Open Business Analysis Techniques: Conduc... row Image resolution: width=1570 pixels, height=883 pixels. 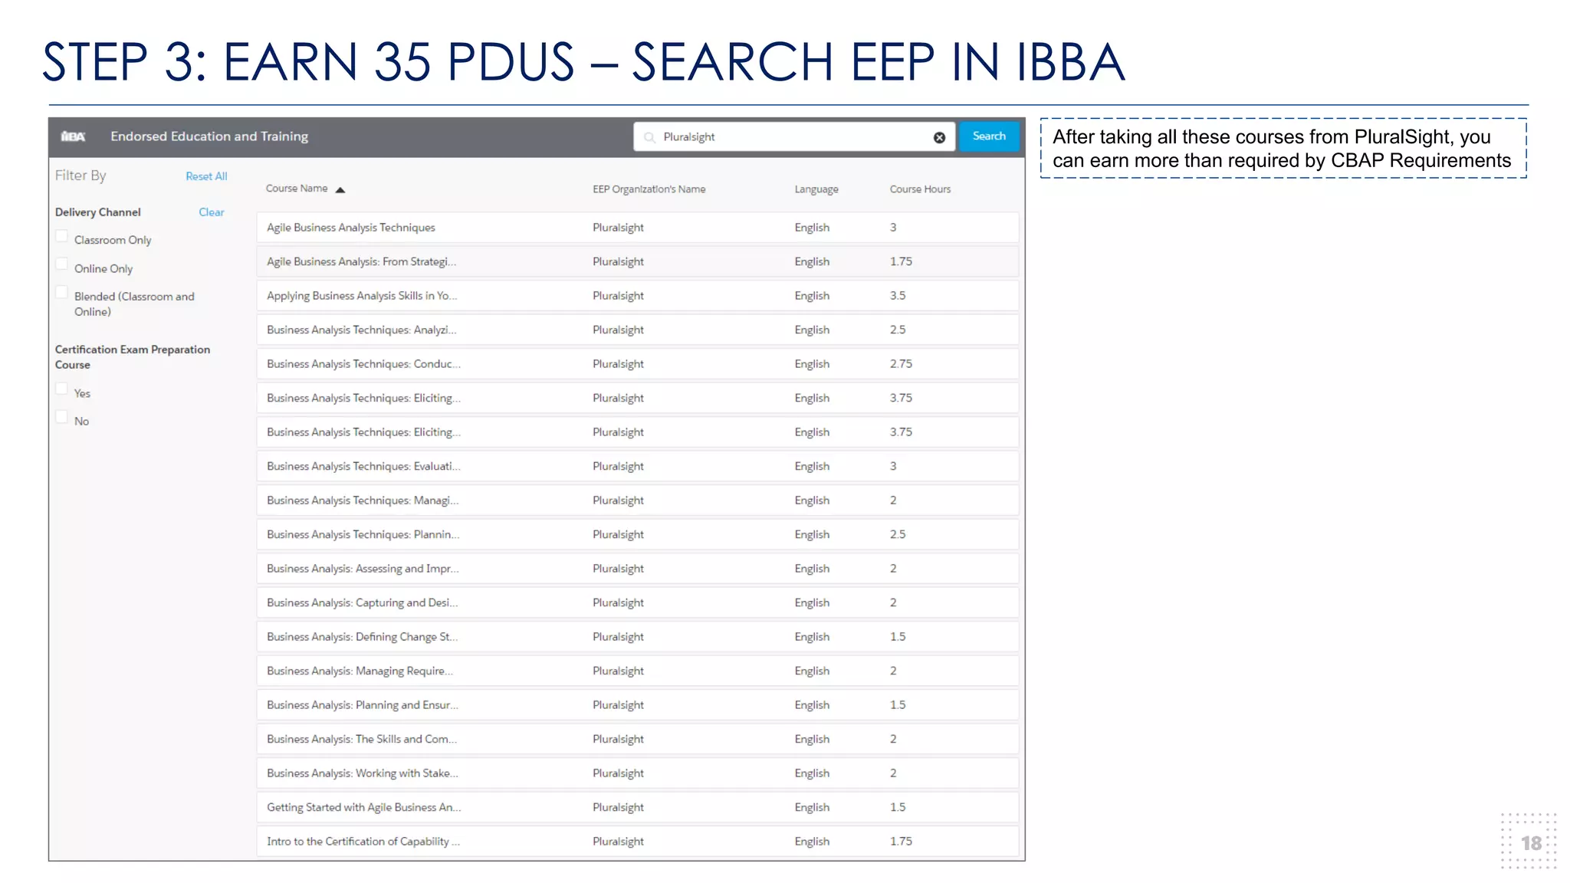click(638, 364)
